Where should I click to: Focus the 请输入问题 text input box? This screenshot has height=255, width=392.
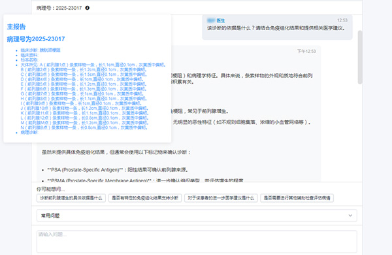(197, 241)
